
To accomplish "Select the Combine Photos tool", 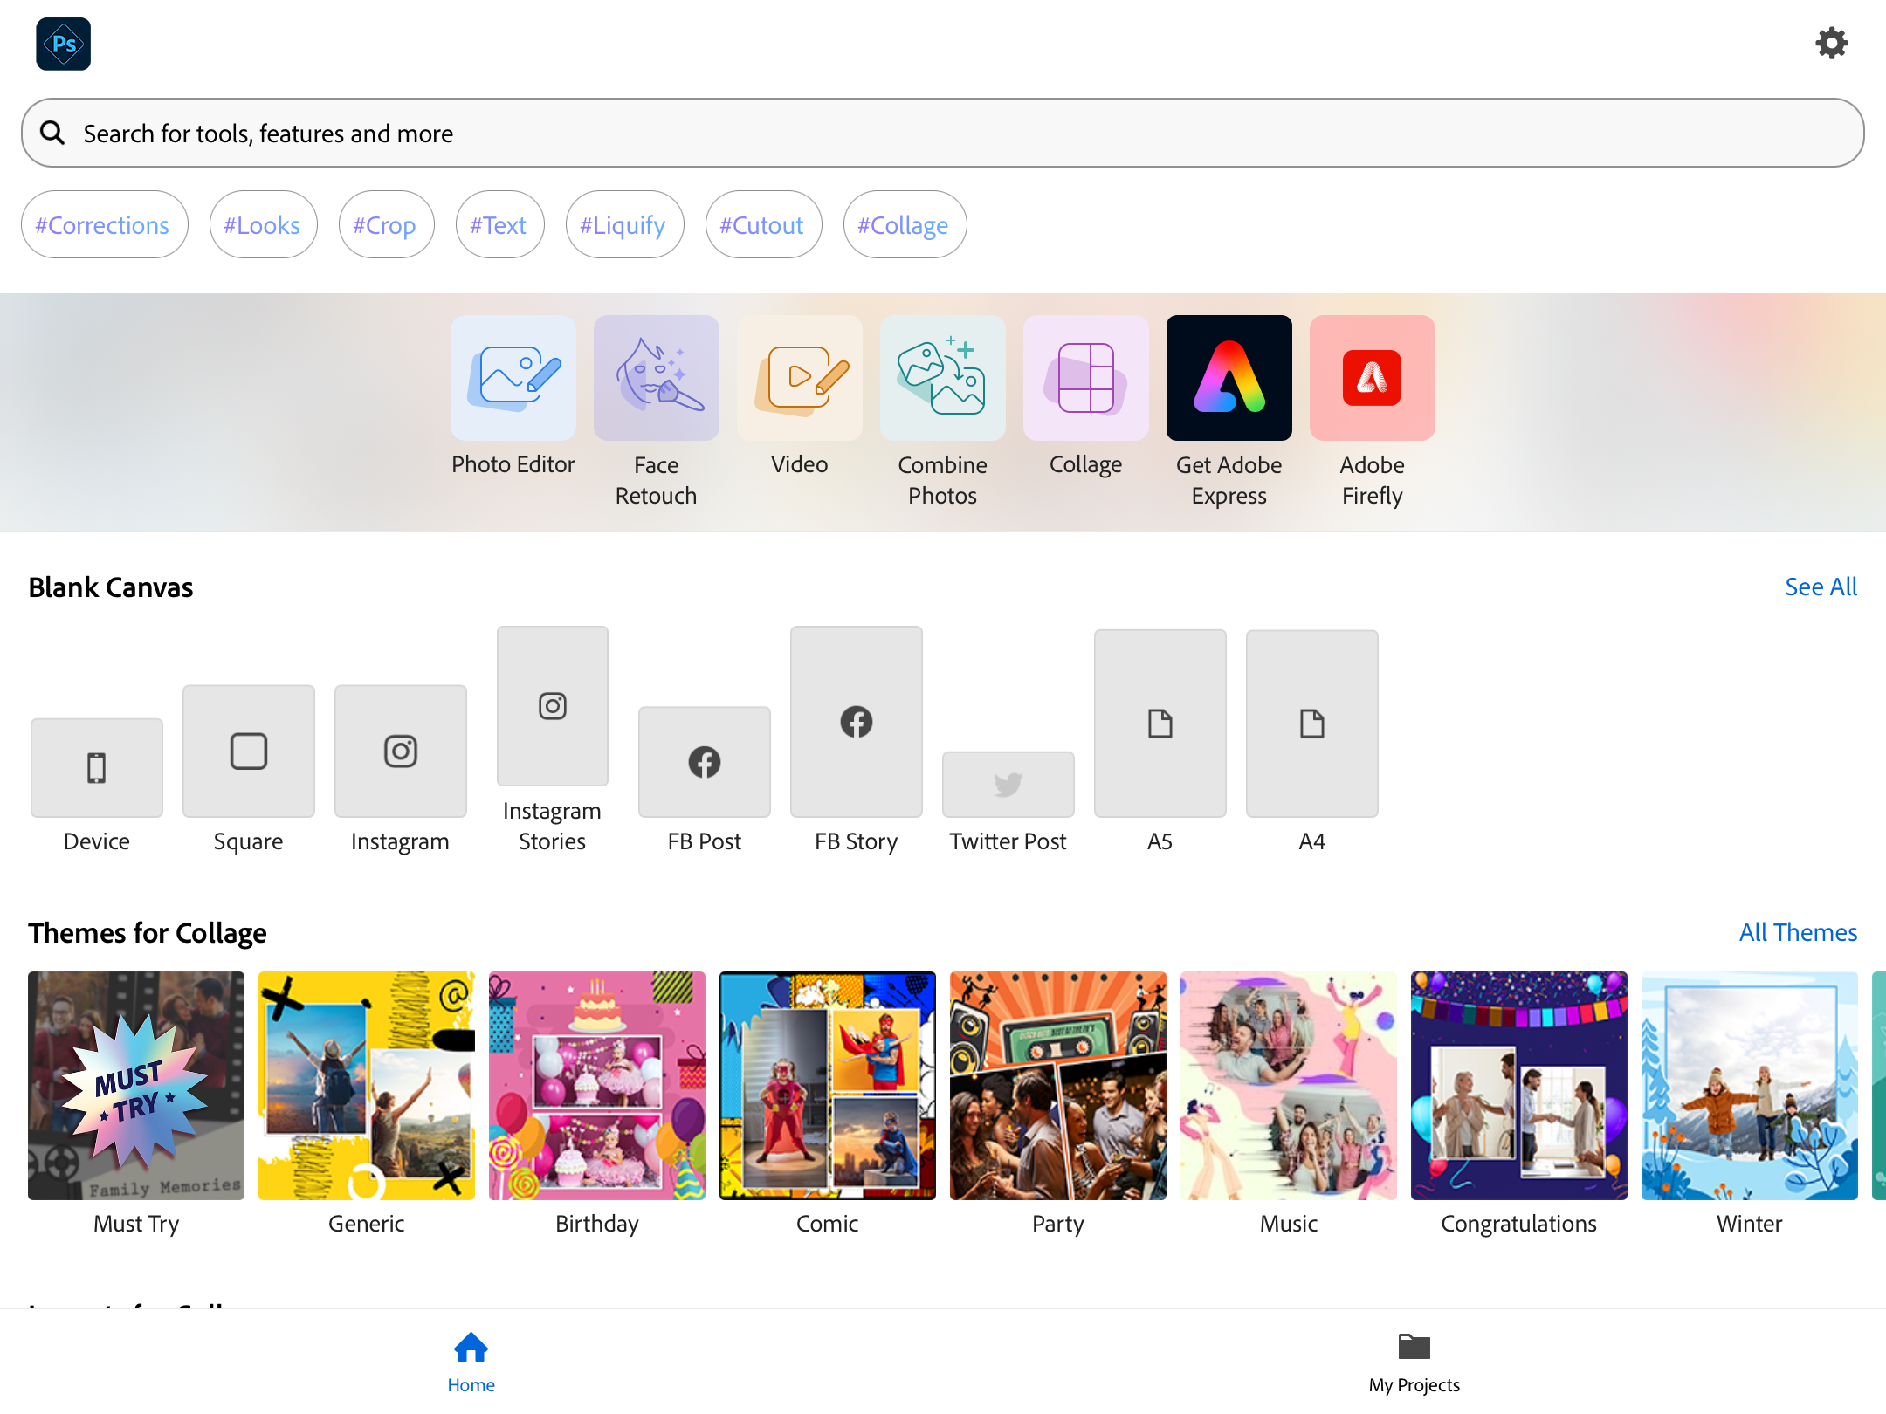I will (942, 378).
